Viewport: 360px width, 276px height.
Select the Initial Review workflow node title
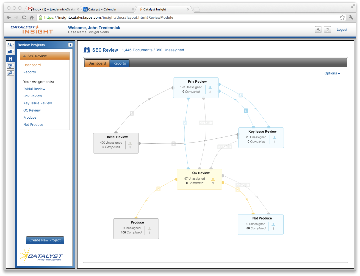click(117, 137)
